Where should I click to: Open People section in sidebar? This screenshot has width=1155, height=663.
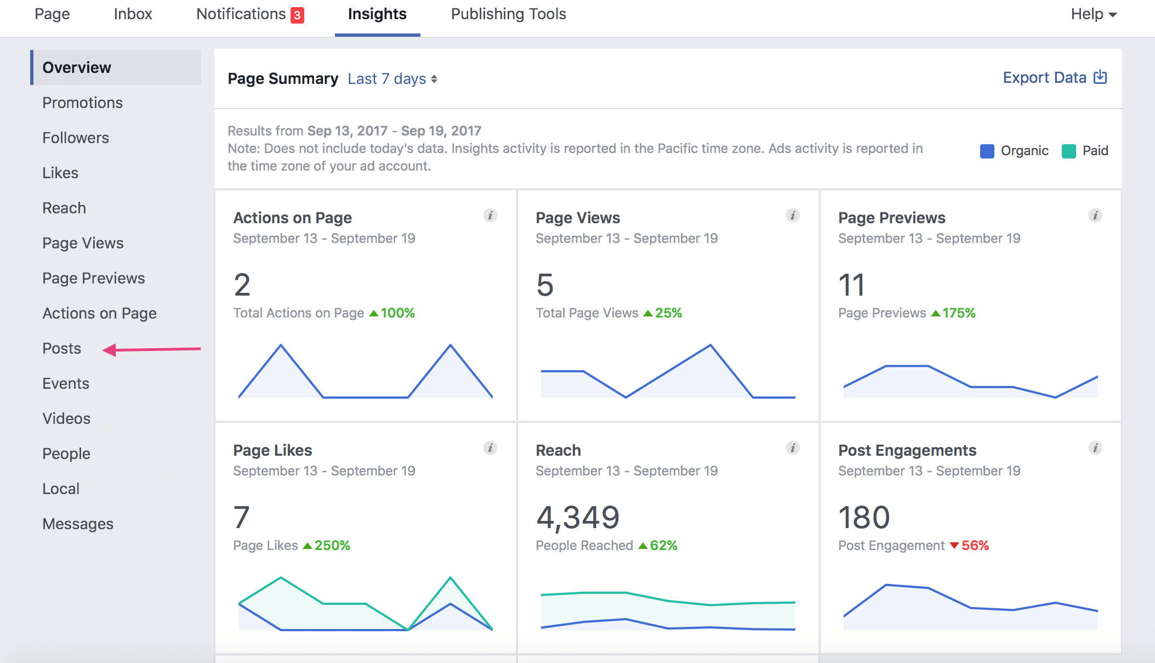click(66, 454)
